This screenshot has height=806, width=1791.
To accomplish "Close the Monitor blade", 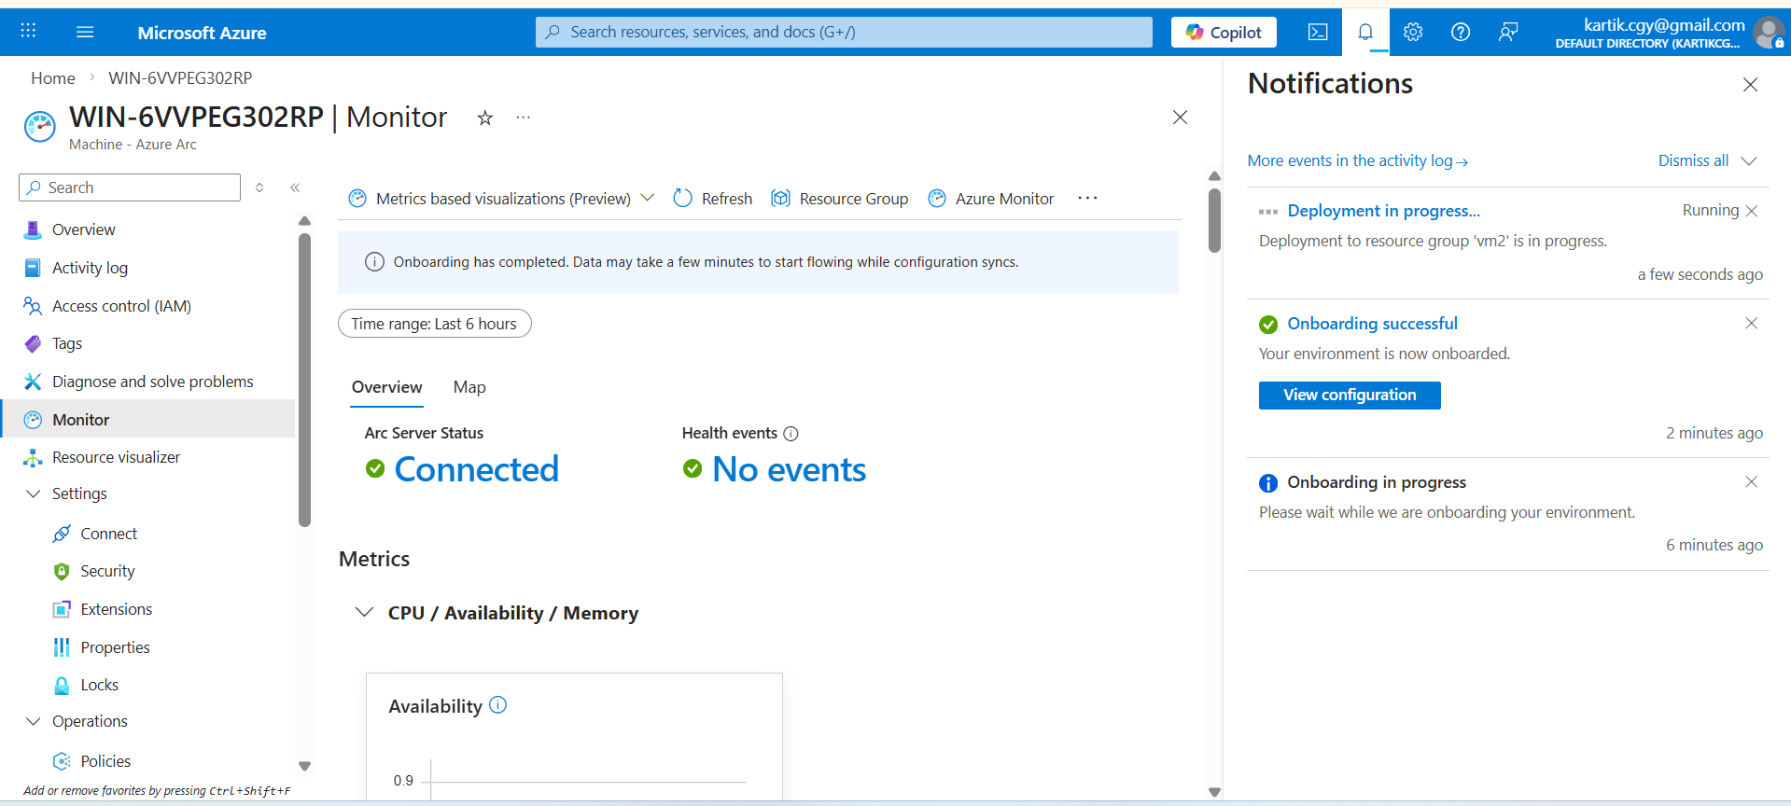I will 1180,118.
